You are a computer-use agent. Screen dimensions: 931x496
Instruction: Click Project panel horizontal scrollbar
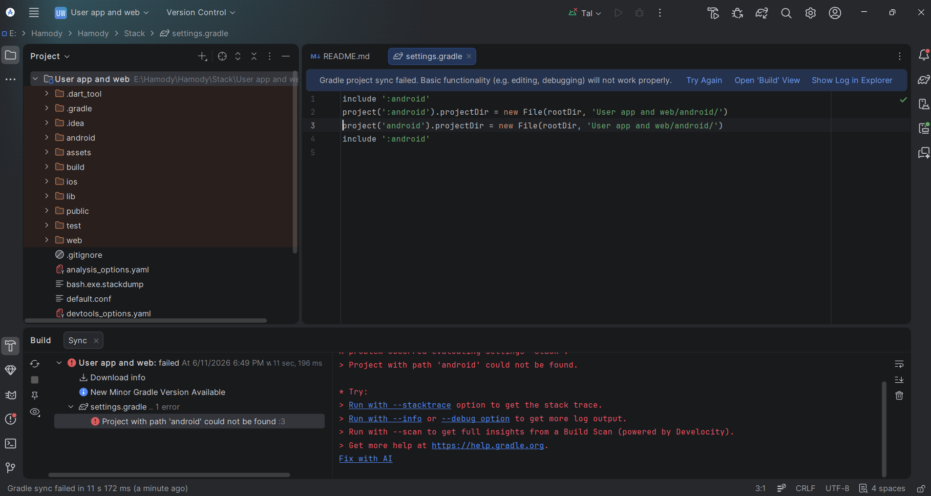pos(146,321)
